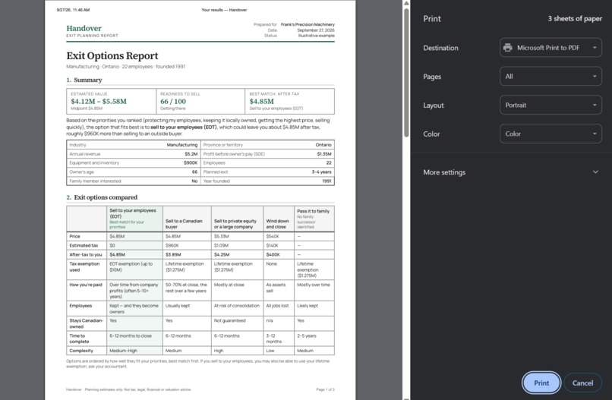Click the scrollbar up arrow in preview
The image size is (612, 400).
tap(406, 3)
